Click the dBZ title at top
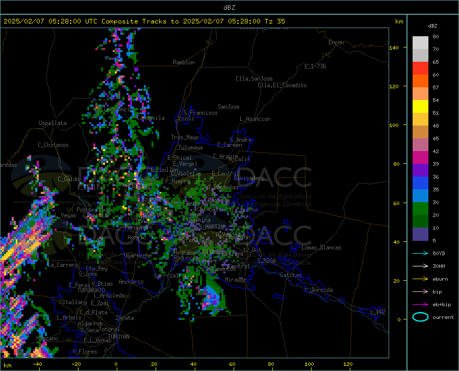Screen dimensions: 459x371 pyautogui.click(x=229, y=8)
